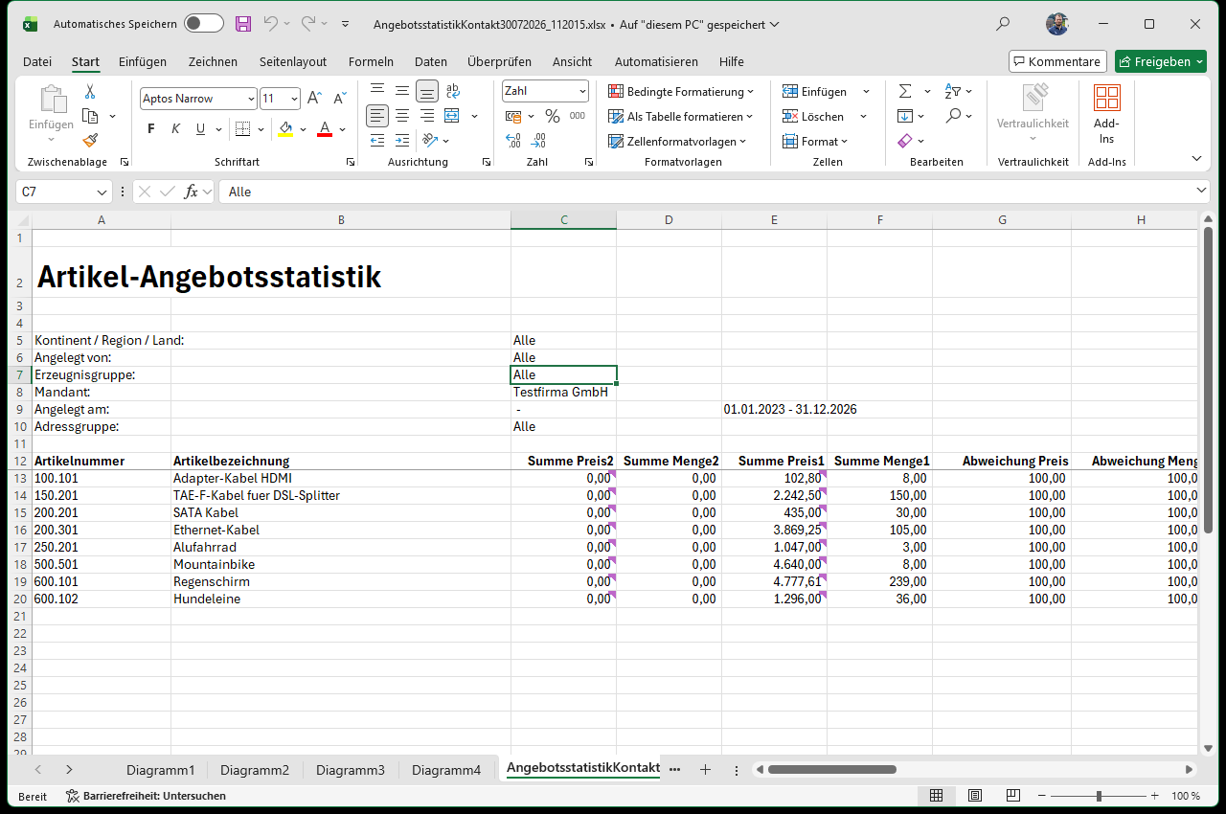Click the Sort and Filter icon
This screenshot has width=1226, height=814.
click(x=952, y=91)
